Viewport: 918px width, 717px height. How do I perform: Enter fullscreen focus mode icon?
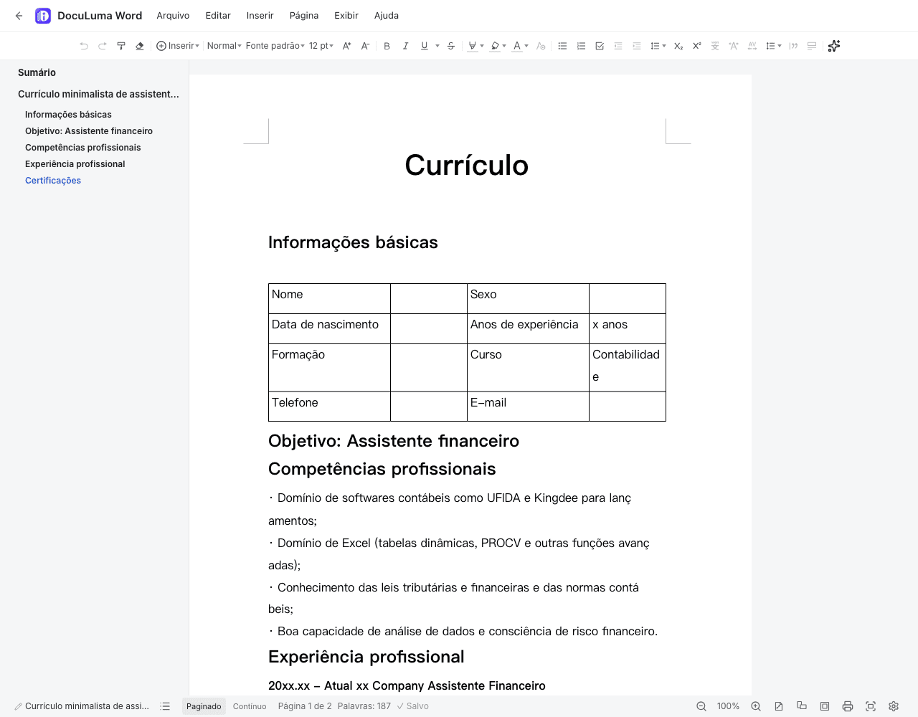[871, 706]
